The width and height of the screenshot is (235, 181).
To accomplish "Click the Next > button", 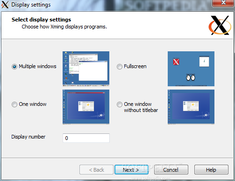I will [x=131, y=170].
